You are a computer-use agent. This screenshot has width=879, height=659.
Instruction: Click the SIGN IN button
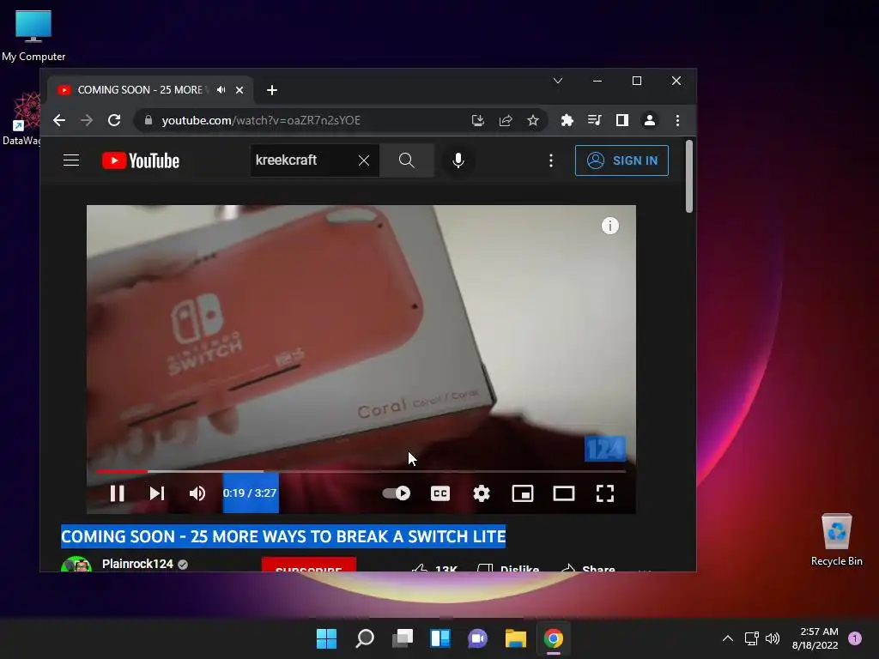(x=621, y=160)
